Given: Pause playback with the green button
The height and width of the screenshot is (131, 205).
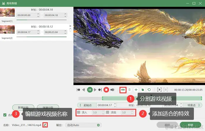Looking at the screenshot, I should coord(90,90).
